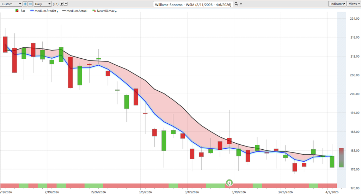This screenshot has height=195, width=361.
Task: Click the NeuralX.Max legend icon
Action: (94, 11)
